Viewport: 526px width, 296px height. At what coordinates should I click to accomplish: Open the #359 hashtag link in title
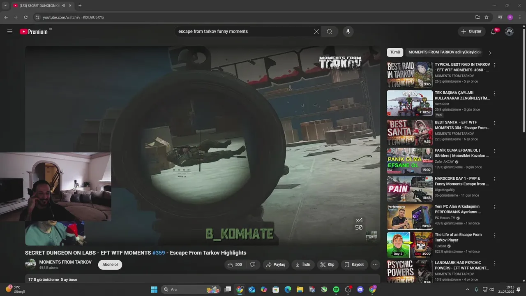coord(159,253)
